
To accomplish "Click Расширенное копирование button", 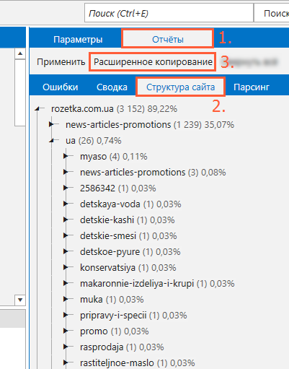I will pos(153,62).
